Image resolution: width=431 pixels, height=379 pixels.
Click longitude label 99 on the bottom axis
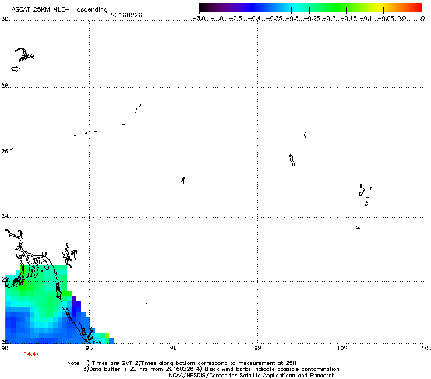coord(257,348)
